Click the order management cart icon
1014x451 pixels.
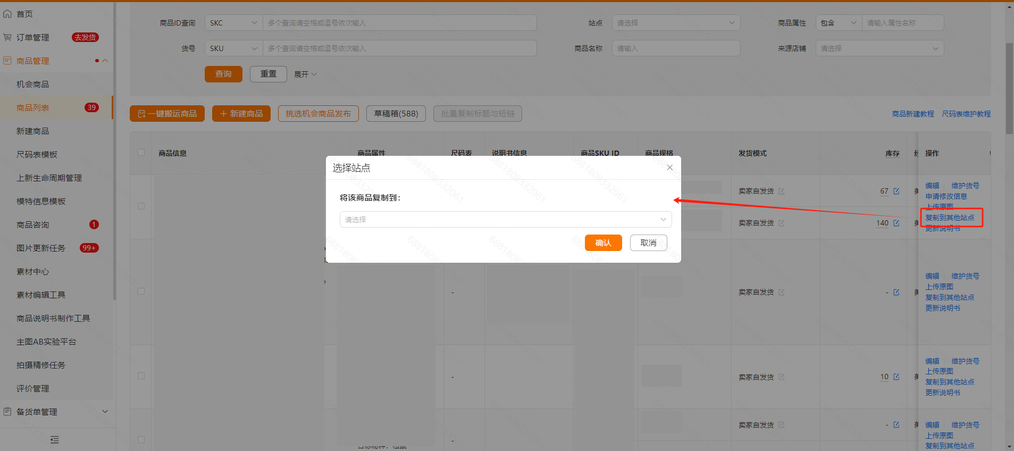[7, 37]
